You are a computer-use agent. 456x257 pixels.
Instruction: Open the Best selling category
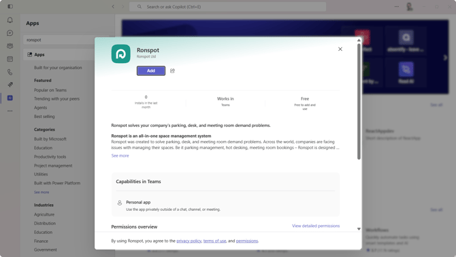pyautogui.click(x=44, y=117)
